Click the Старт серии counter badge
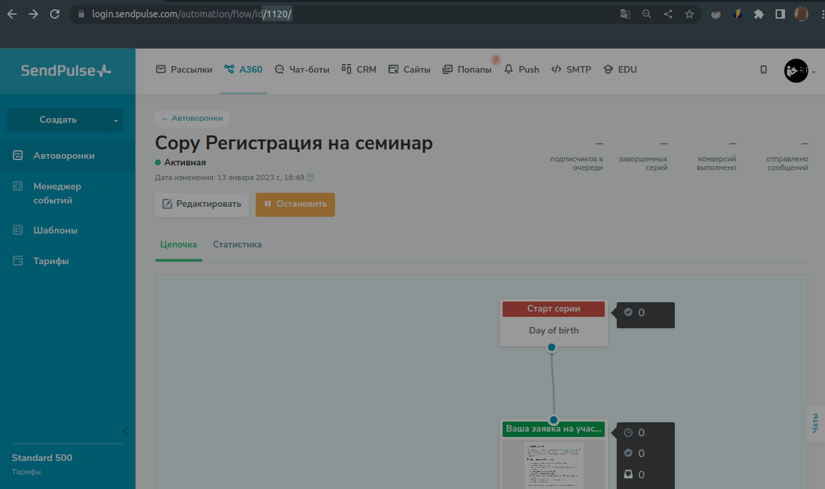The height and width of the screenshot is (489, 825). pos(644,315)
